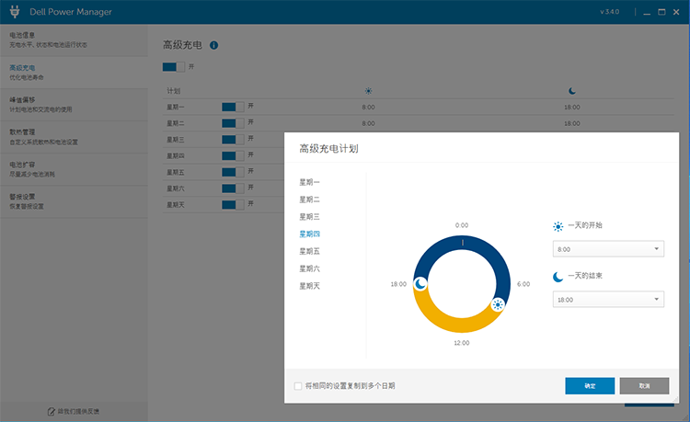Toggle the 星期天 schedule switch
Screen dimensions: 690x422
pyautogui.click(x=233, y=204)
